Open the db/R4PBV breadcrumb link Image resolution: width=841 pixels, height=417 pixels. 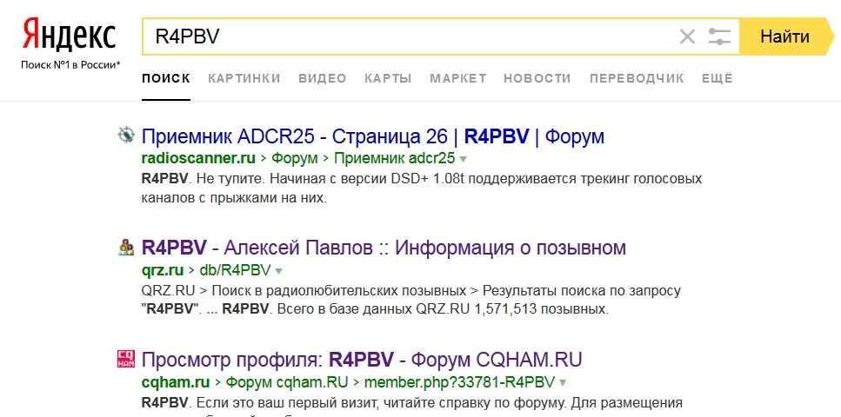tap(235, 270)
